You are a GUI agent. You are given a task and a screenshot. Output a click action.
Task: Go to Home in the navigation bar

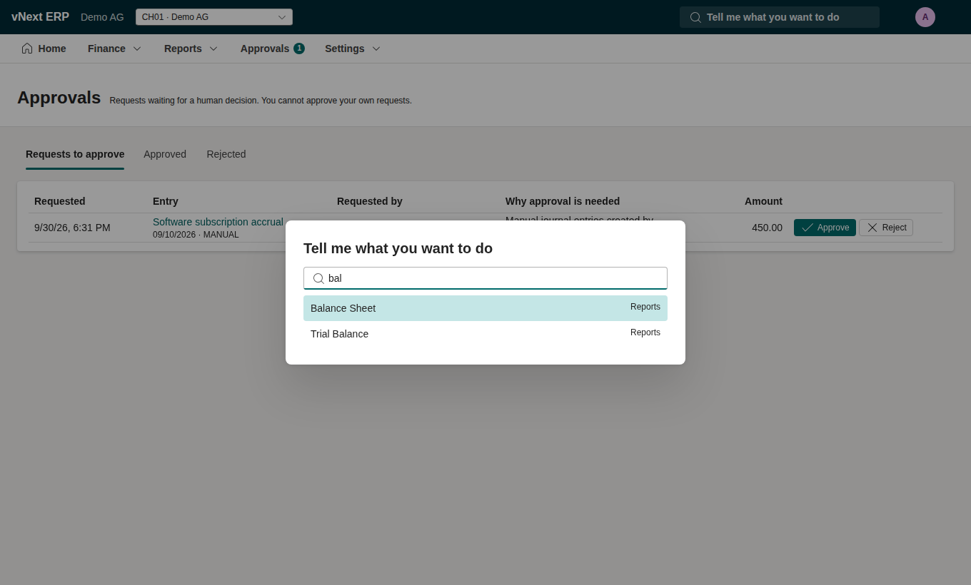coord(44,49)
